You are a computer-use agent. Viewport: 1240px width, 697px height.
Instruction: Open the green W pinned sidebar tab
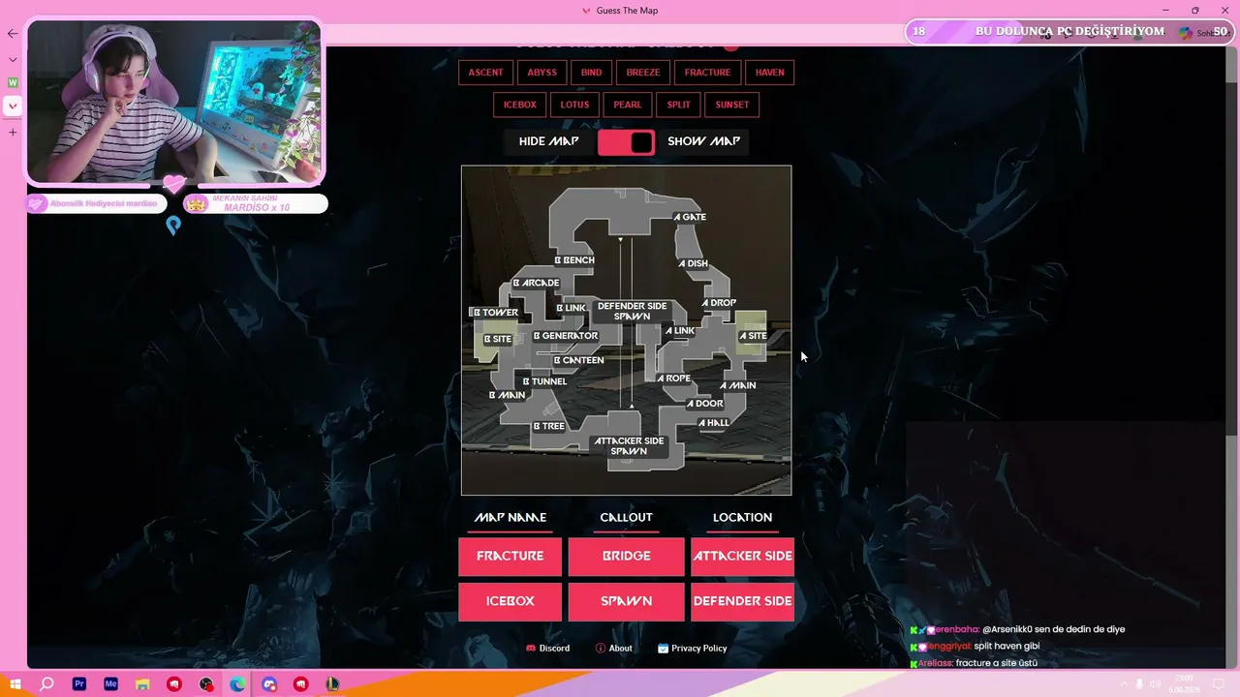pos(13,82)
